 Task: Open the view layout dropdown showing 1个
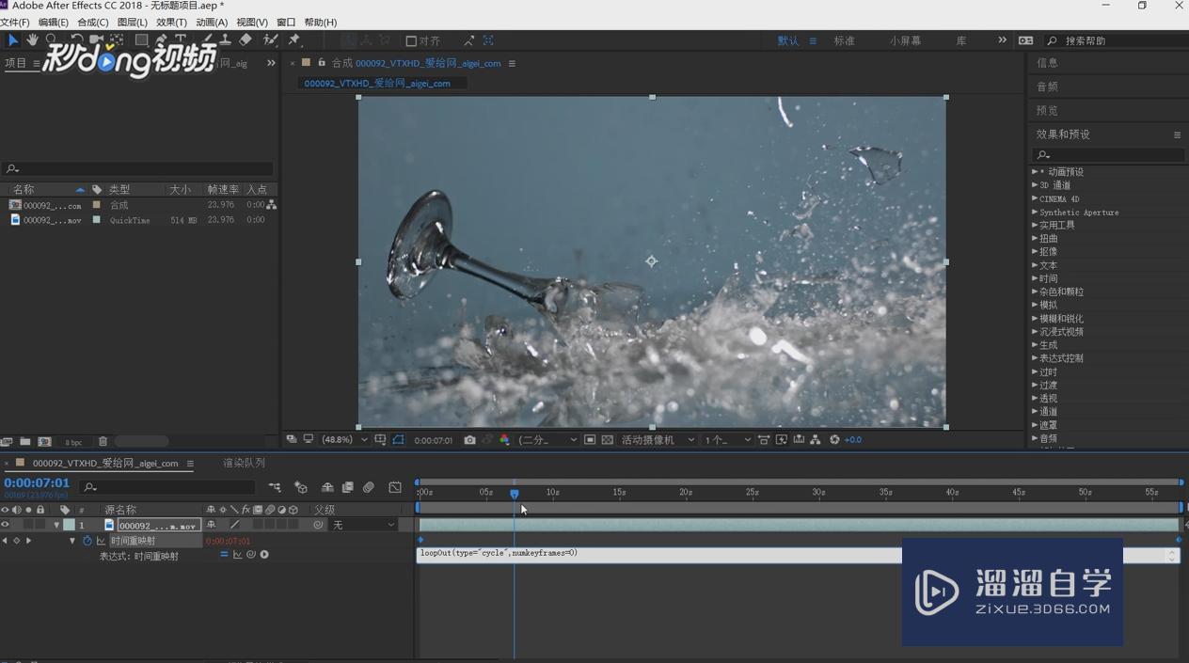click(x=727, y=440)
